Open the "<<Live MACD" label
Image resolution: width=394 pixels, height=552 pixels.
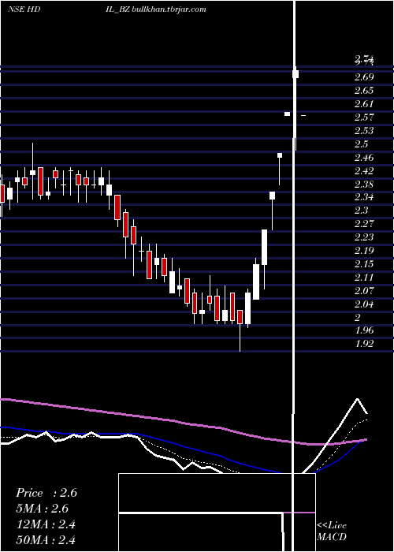(332, 531)
